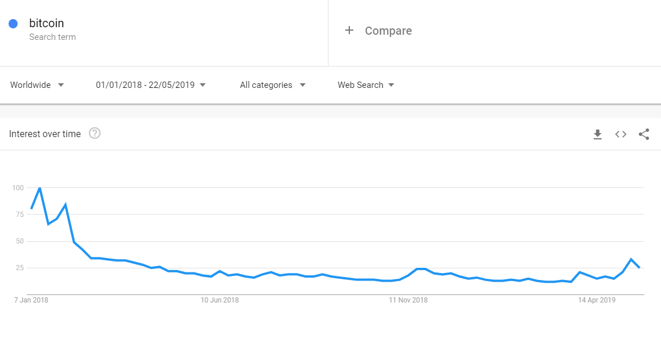Image resolution: width=661 pixels, height=343 pixels.
Task: Click the Interest over time heading
Action: click(45, 134)
